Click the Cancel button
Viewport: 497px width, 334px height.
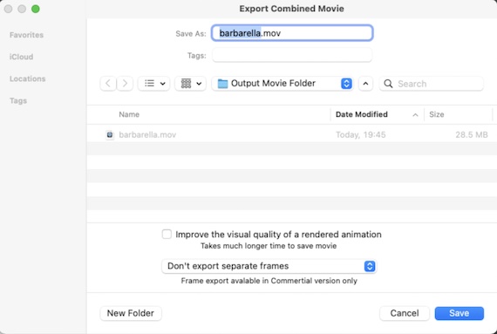(x=405, y=313)
